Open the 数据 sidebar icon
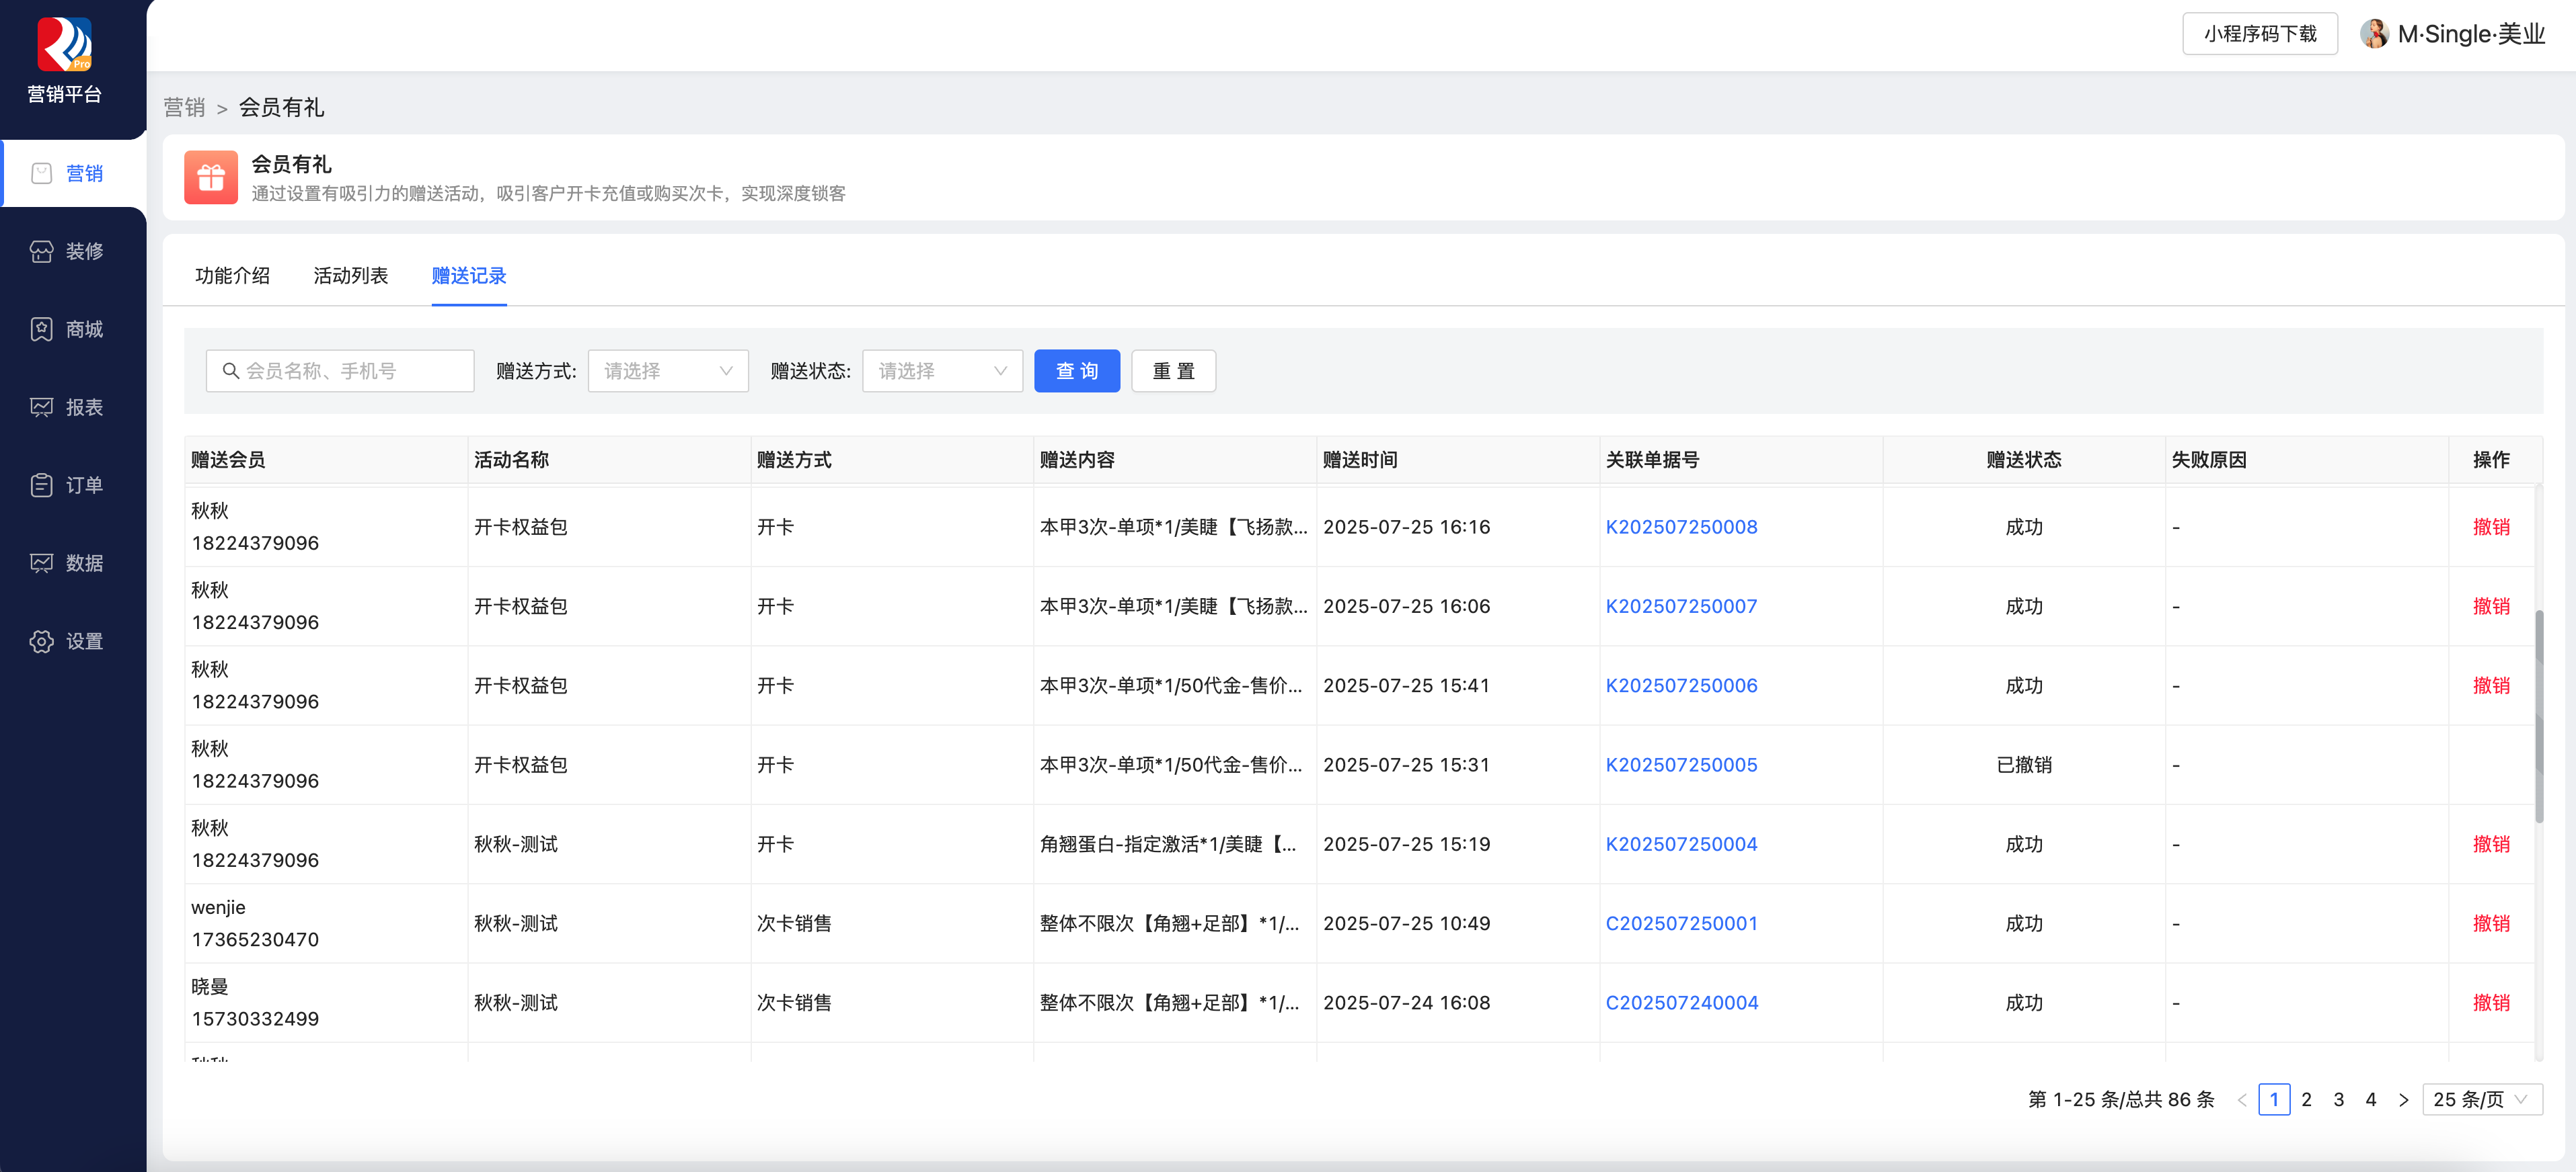The width and height of the screenshot is (2576, 1172). click(41, 562)
